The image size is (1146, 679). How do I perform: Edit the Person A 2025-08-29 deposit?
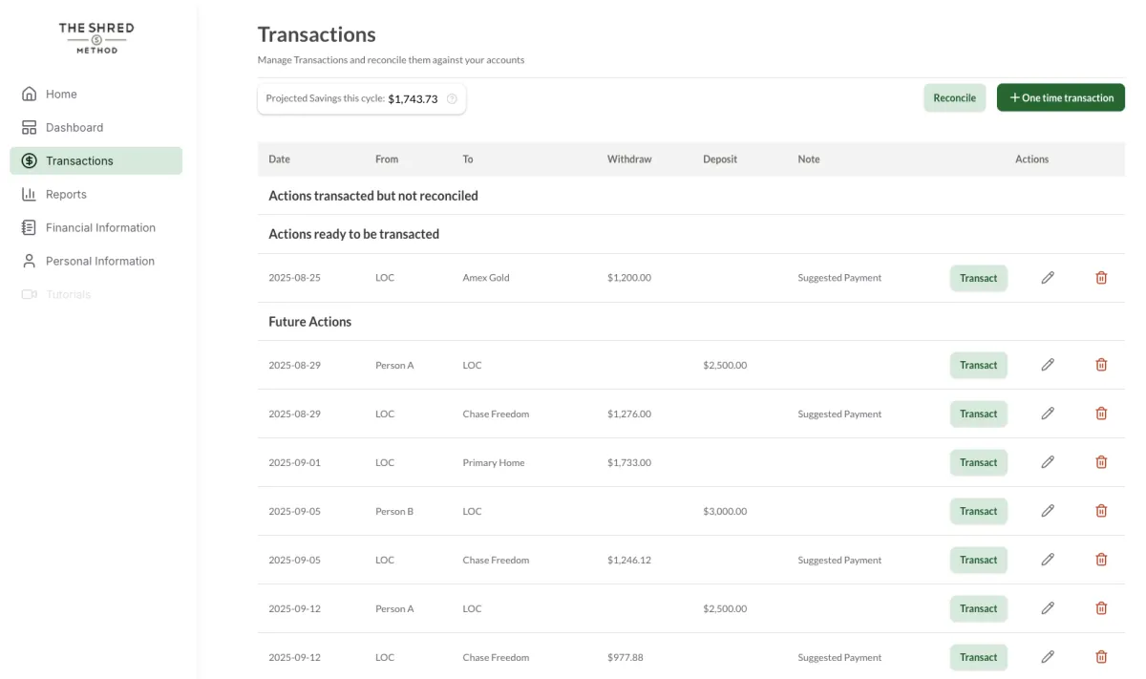pos(1048,365)
